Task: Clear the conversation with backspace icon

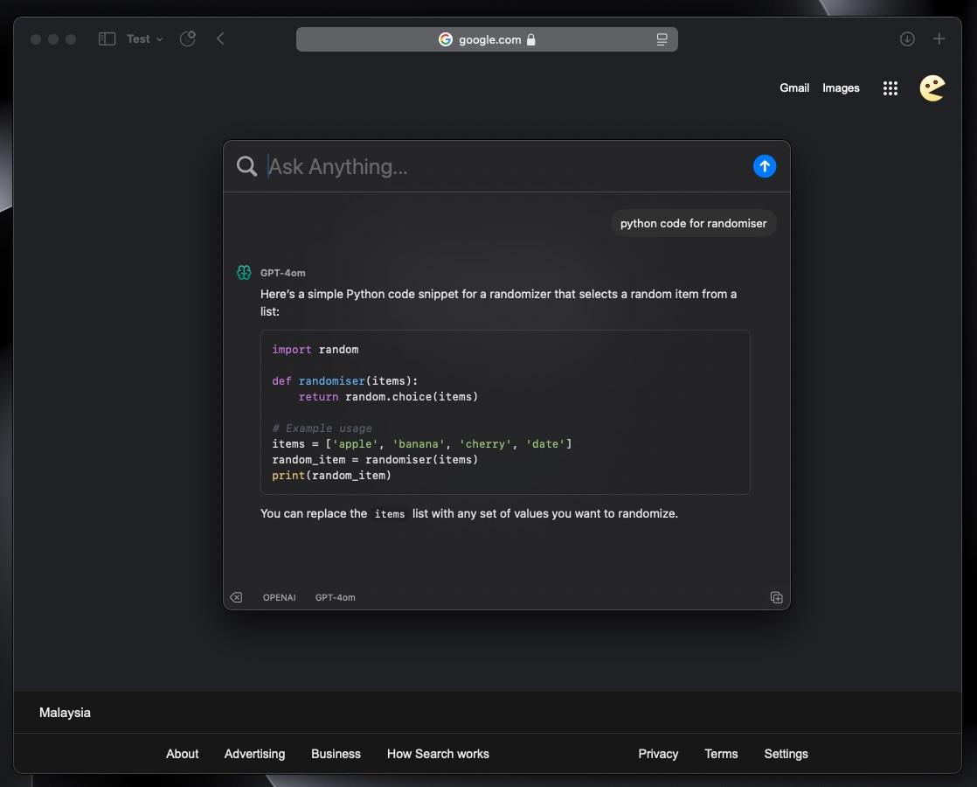Action: tap(236, 597)
